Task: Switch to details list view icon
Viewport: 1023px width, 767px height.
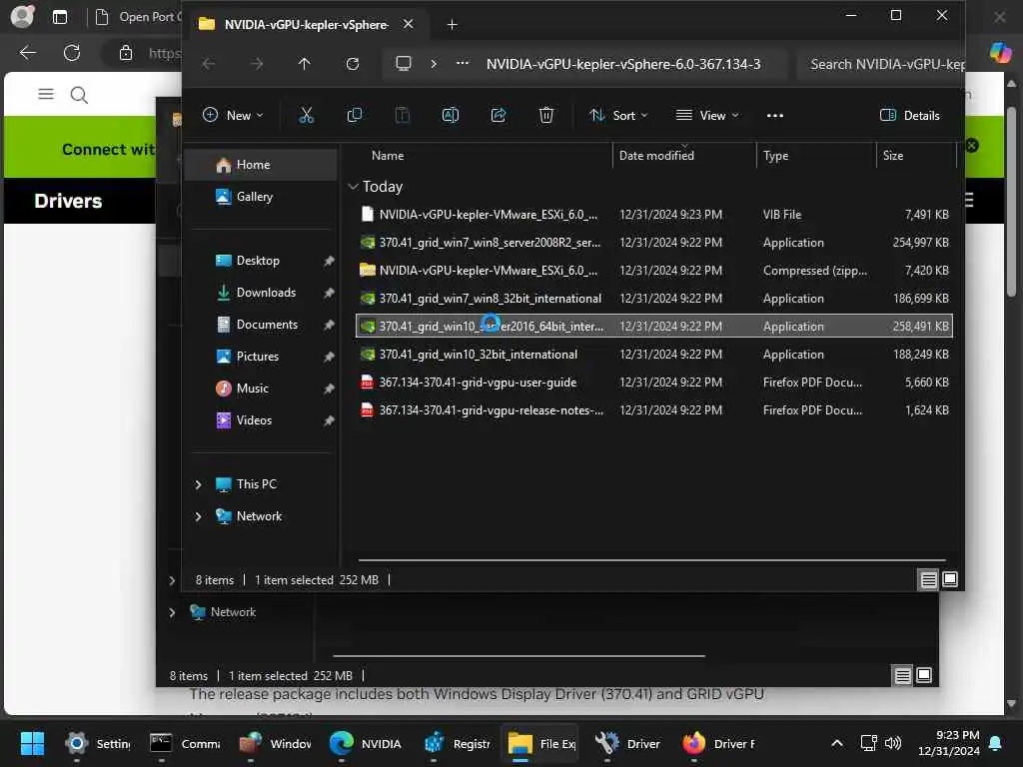Action: coord(928,579)
